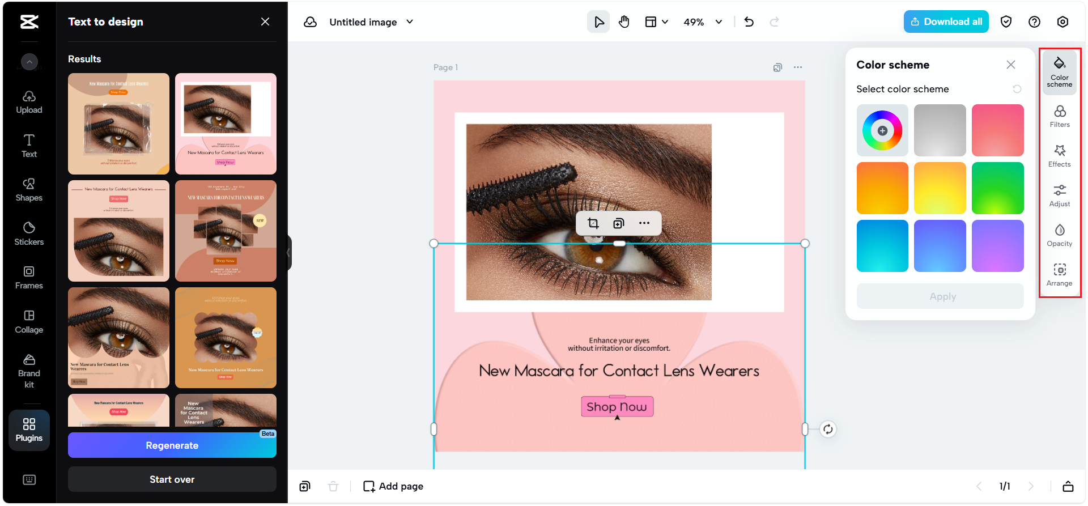Open the Collage panel

click(x=29, y=322)
